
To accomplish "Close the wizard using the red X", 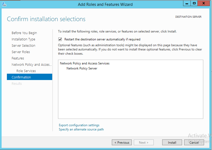I will click(205, 3).
